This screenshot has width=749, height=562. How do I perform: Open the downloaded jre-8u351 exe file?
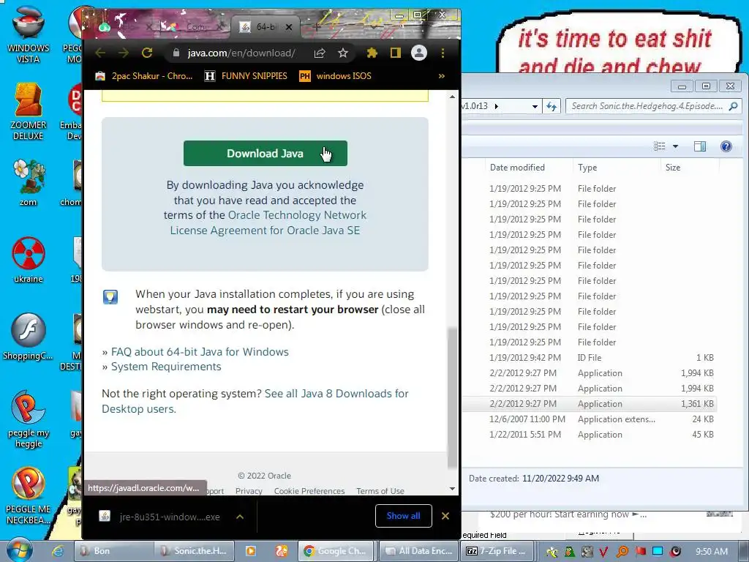pos(160,517)
